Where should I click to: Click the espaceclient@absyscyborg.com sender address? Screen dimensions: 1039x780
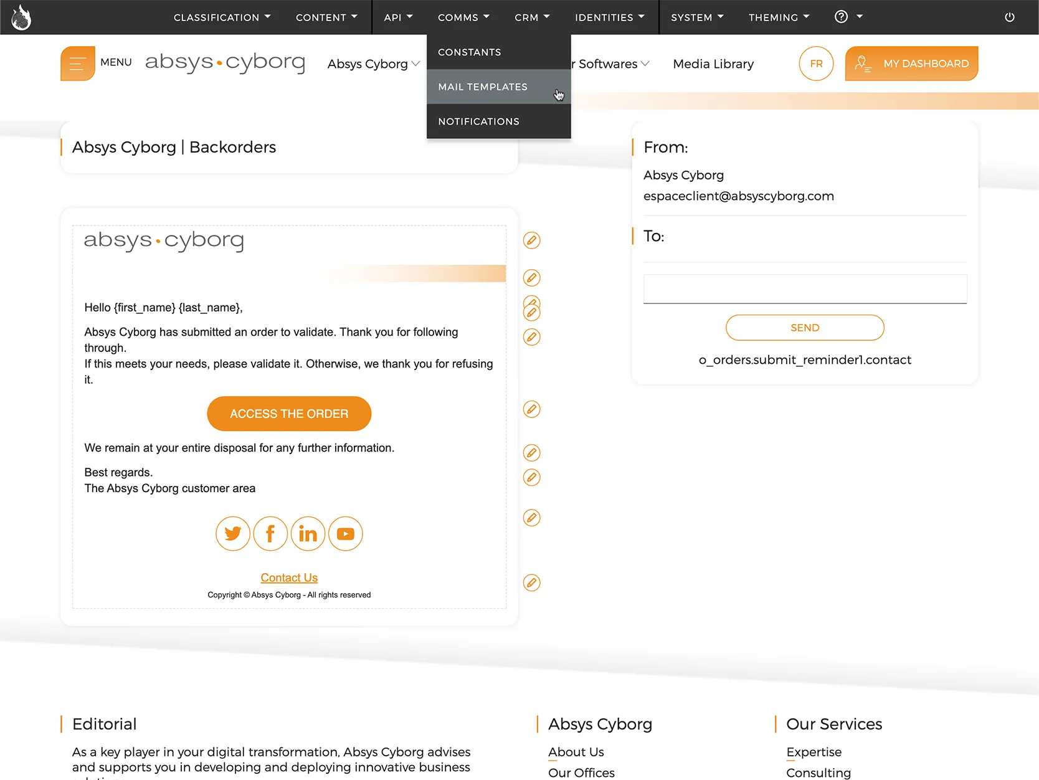738,196
